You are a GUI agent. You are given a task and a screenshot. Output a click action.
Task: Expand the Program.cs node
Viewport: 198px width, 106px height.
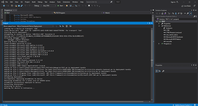click(159, 44)
